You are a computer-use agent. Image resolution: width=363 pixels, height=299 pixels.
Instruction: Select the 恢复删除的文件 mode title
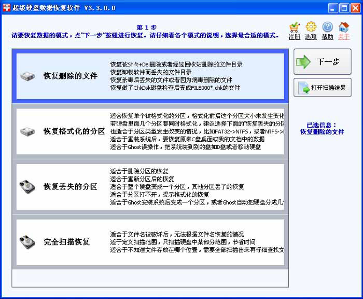pos(71,76)
